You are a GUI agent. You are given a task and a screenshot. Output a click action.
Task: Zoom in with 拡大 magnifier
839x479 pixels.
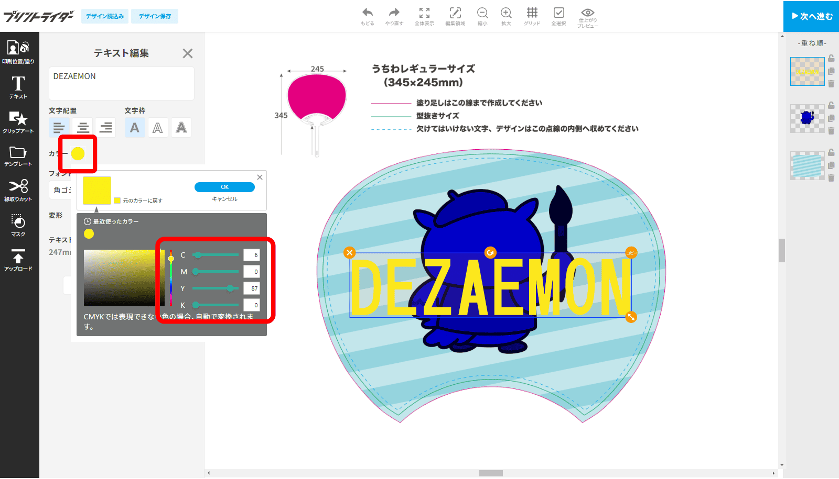(506, 16)
